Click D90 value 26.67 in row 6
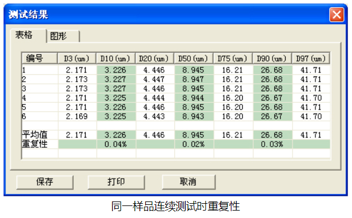Screen dimensions: 352x218 coord(271,116)
